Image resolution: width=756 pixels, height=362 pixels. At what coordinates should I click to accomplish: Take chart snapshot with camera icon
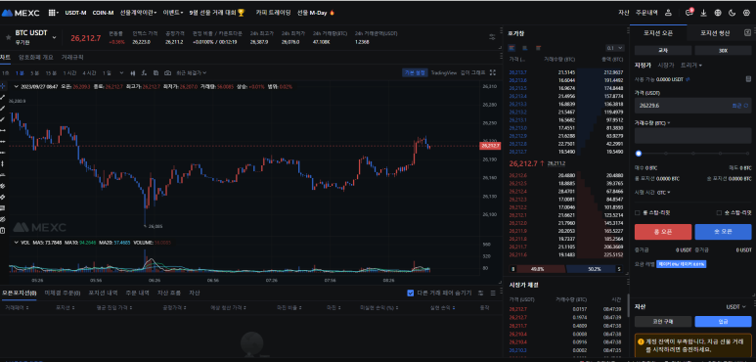(x=168, y=72)
